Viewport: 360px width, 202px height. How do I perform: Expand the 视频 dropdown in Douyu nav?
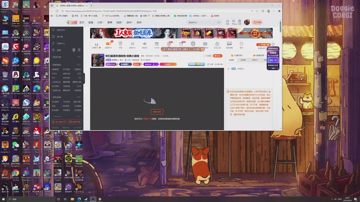(x=119, y=22)
